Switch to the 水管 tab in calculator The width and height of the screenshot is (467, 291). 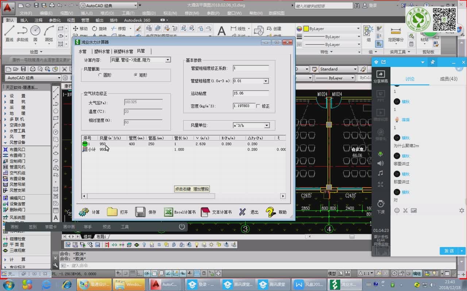[x=82, y=51]
